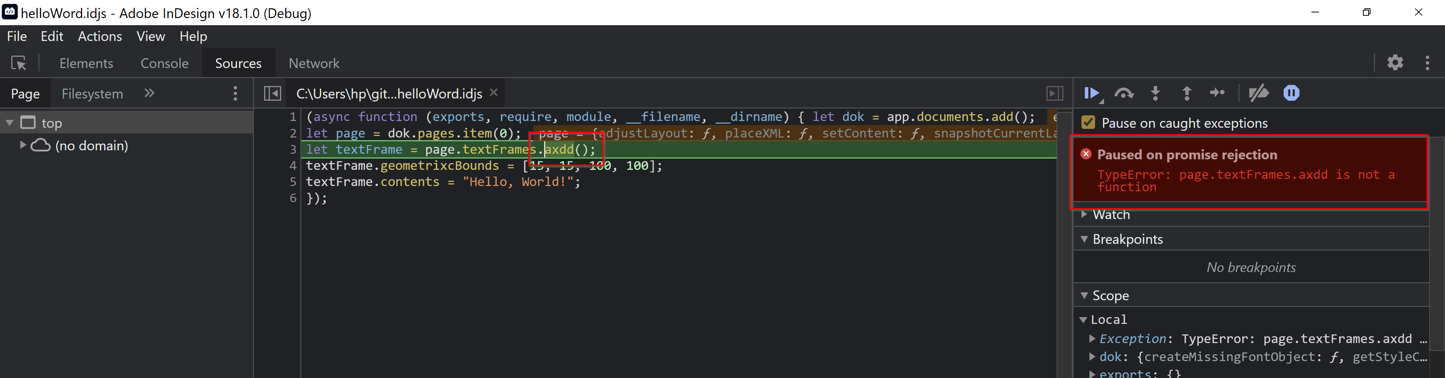Image resolution: width=1445 pixels, height=378 pixels.
Task: Switch to the Elements tab
Action: [x=87, y=63]
